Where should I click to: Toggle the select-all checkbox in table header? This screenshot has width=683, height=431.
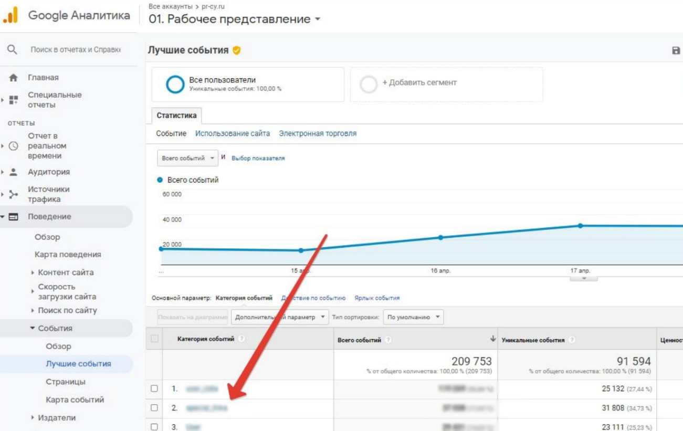(x=154, y=340)
